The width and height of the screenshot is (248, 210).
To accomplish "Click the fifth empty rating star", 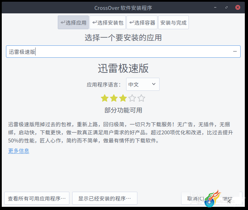I will tap(141, 98).
